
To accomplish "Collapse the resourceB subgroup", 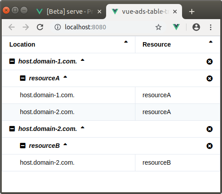I will (x=23, y=146).
